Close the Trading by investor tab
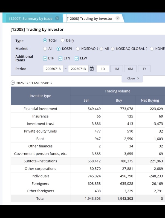165x218 pixels. click(x=117, y=18)
